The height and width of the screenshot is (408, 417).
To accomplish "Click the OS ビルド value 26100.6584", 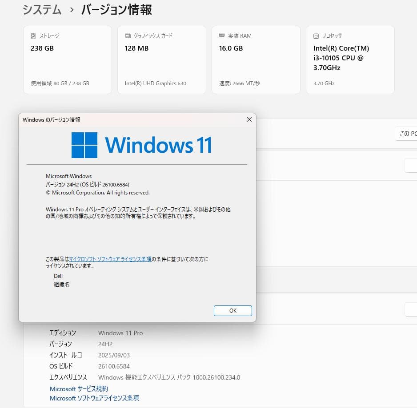I will [x=115, y=366].
